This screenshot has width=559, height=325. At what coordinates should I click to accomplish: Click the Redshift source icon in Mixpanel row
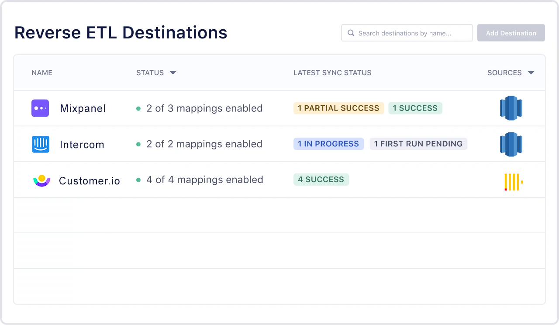tap(511, 108)
